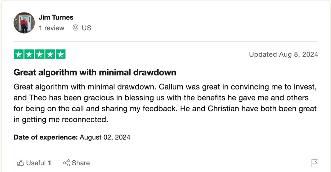Click the Updated Aug 8, 2024 date
This screenshot has width=331, height=172.
point(284,54)
